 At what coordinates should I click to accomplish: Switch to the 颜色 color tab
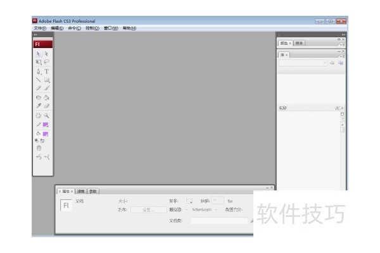tap(284, 43)
